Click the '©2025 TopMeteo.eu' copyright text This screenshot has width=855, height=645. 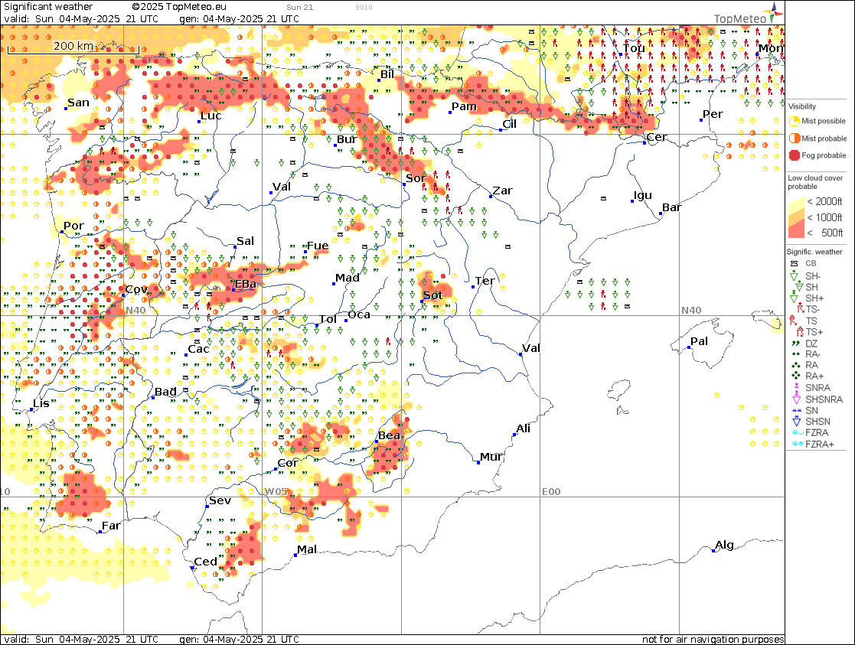[x=179, y=7]
